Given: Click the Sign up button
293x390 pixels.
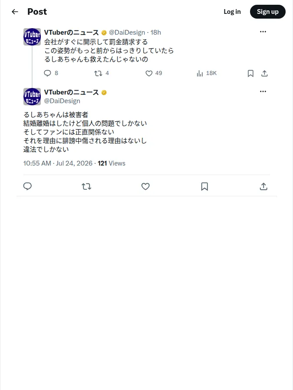Looking at the screenshot, I should point(267,12).
